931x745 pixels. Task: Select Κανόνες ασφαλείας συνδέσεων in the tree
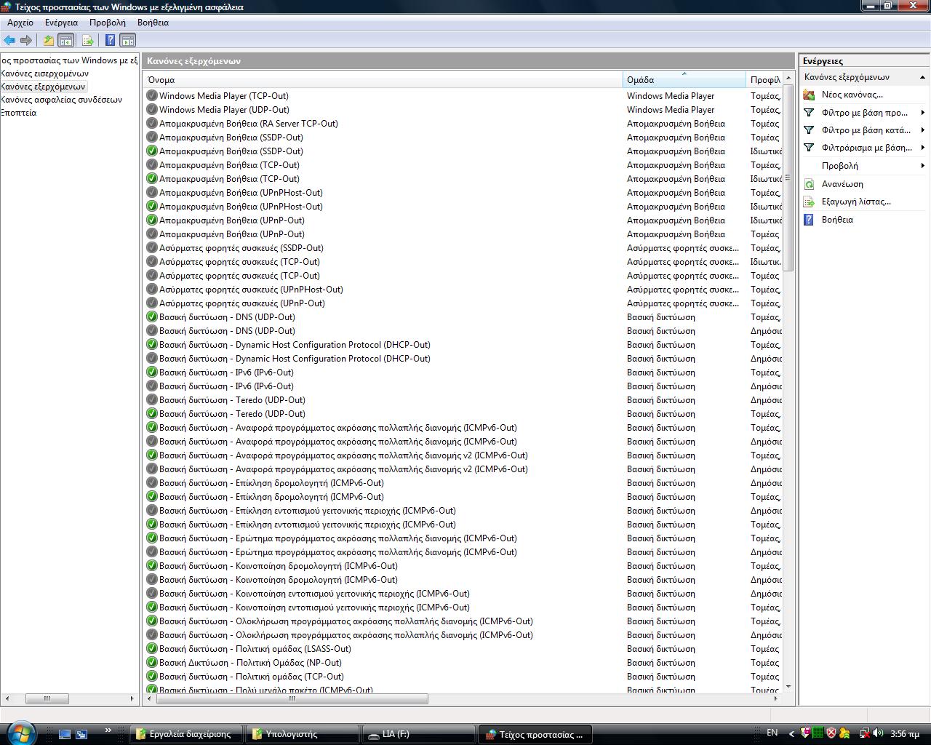tap(61, 100)
